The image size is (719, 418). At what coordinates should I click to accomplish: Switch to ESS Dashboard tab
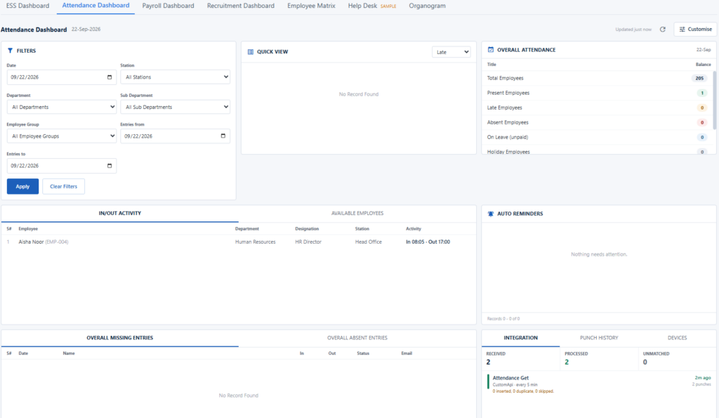point(27,6)
